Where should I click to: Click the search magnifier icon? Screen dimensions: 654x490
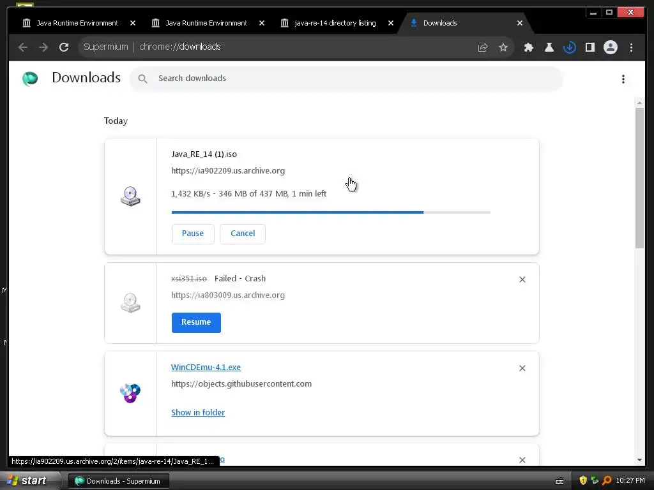click(x=142, y=78)
